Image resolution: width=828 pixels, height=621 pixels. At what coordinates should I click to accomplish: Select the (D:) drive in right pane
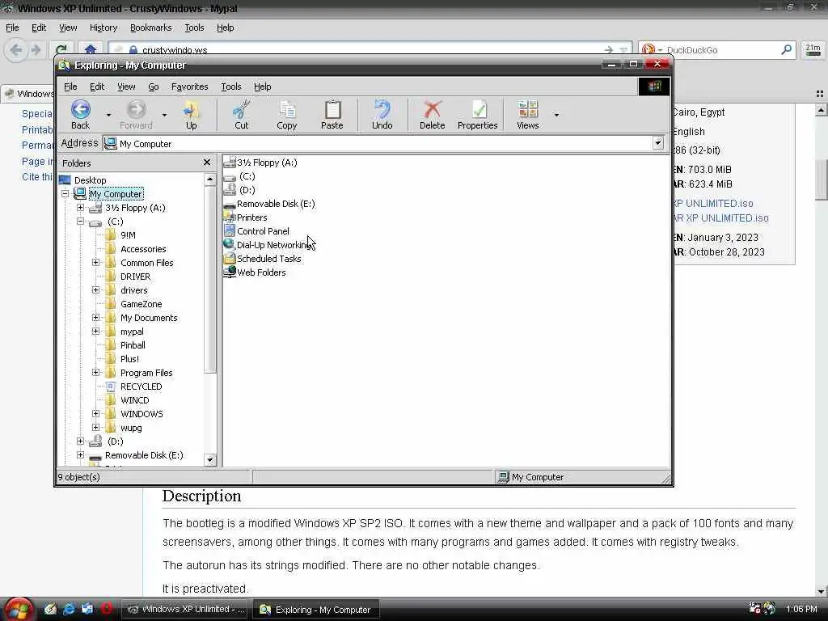tap(239, 190)
